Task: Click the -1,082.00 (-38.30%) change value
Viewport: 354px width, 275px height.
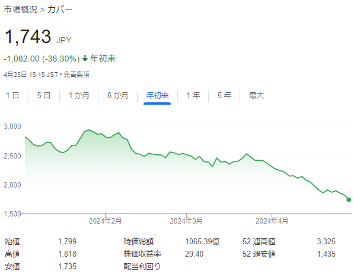Action: point(42,59)
